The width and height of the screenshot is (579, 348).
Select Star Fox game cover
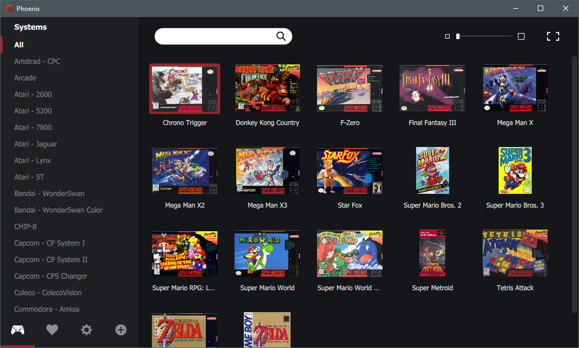click(350, 171)
